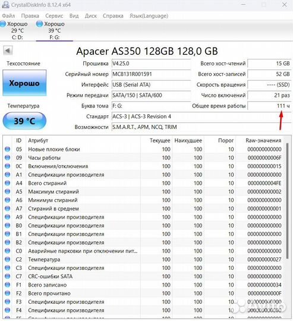Open the Вид menu
293x321 pixels.
click(74, 16)
